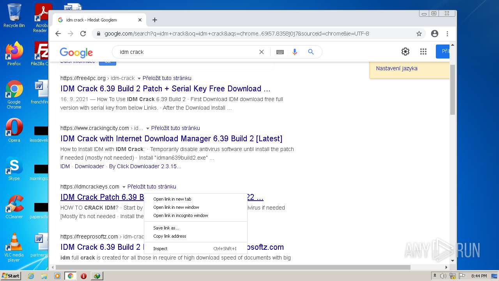Open the IDM sitelink
This screenshot has height=281, width=499.
(65, 166)
